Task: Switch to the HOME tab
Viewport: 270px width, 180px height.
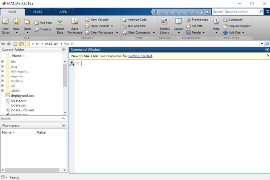Action: click(12, 12)
